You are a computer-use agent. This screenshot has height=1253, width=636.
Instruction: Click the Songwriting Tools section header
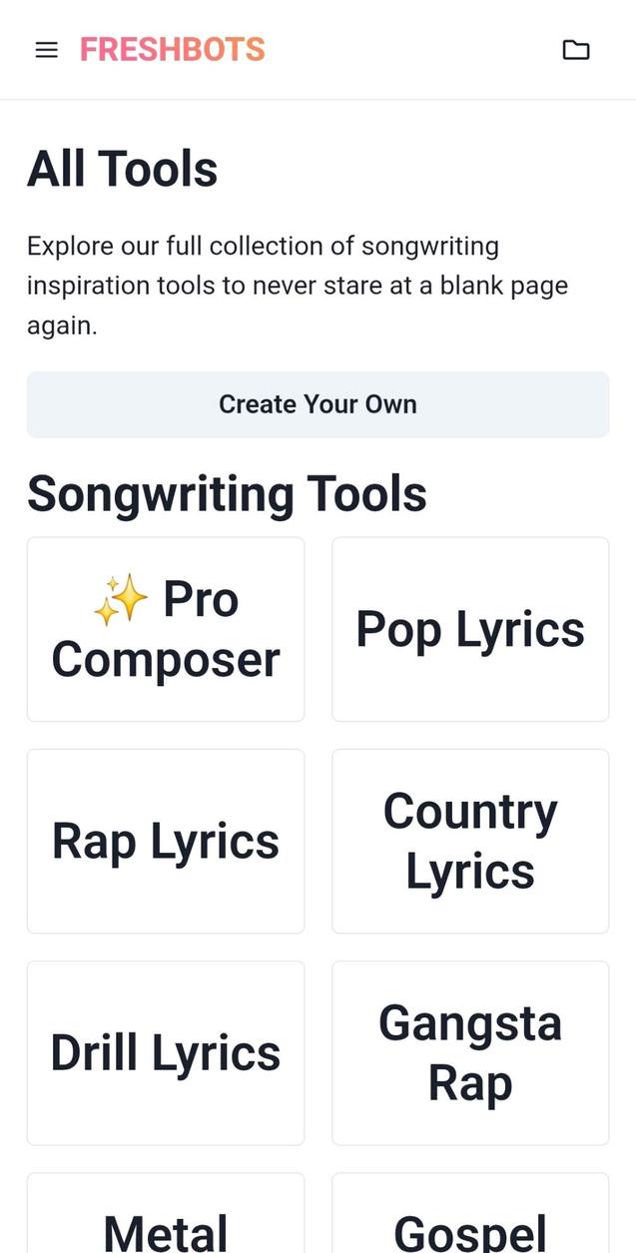[227, 491]
